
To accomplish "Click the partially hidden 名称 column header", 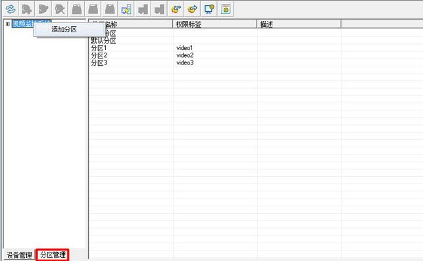I will pyautogui.click(x=130, y=24).
